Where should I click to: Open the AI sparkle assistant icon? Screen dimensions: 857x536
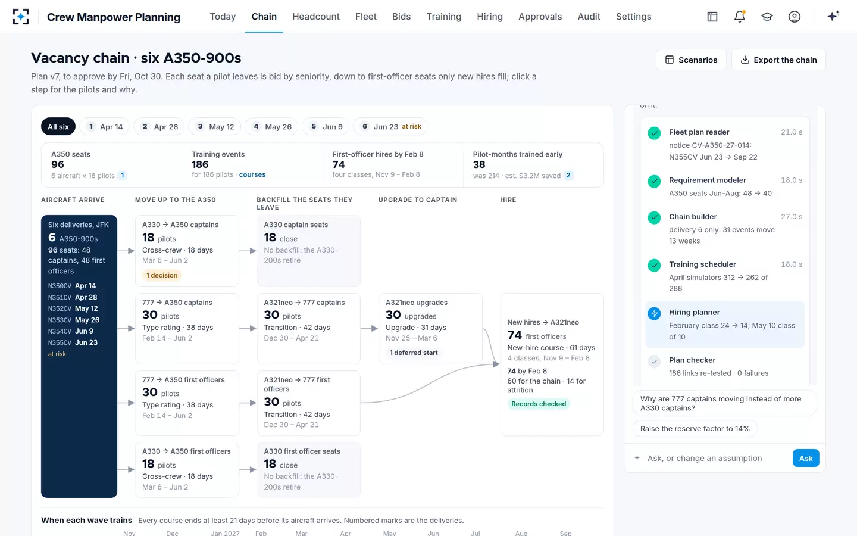pos(833,16)
